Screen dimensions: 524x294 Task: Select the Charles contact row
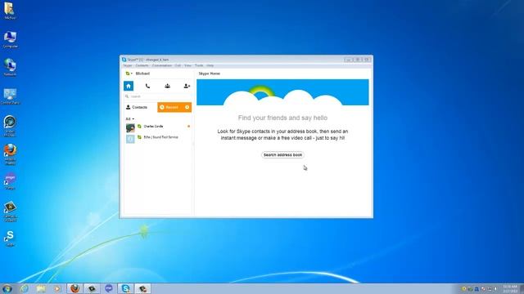pyautogui.click(x=158, y=127)
